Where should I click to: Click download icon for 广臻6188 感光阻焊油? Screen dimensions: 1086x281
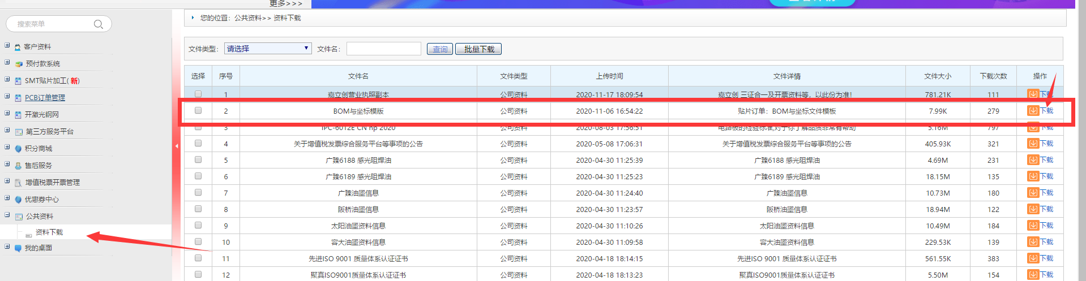coord(1033,160)
